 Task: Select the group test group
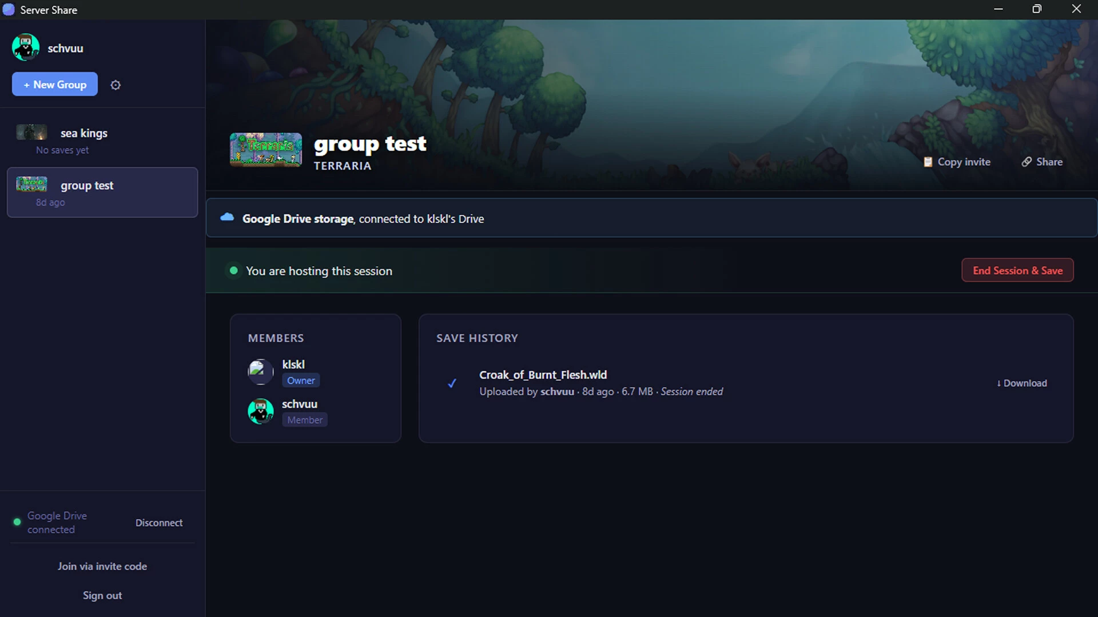[x=102, y=192]
